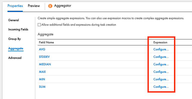The image size is (192, 99).
Task: Open the MEDIAN field
Action: point(45,64)
